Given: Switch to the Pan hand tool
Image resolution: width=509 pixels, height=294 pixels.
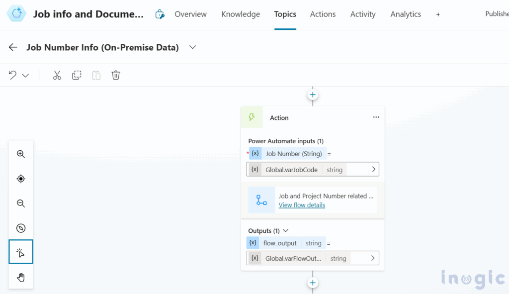Looking at the screenshot, I should [x=20, y=277].
